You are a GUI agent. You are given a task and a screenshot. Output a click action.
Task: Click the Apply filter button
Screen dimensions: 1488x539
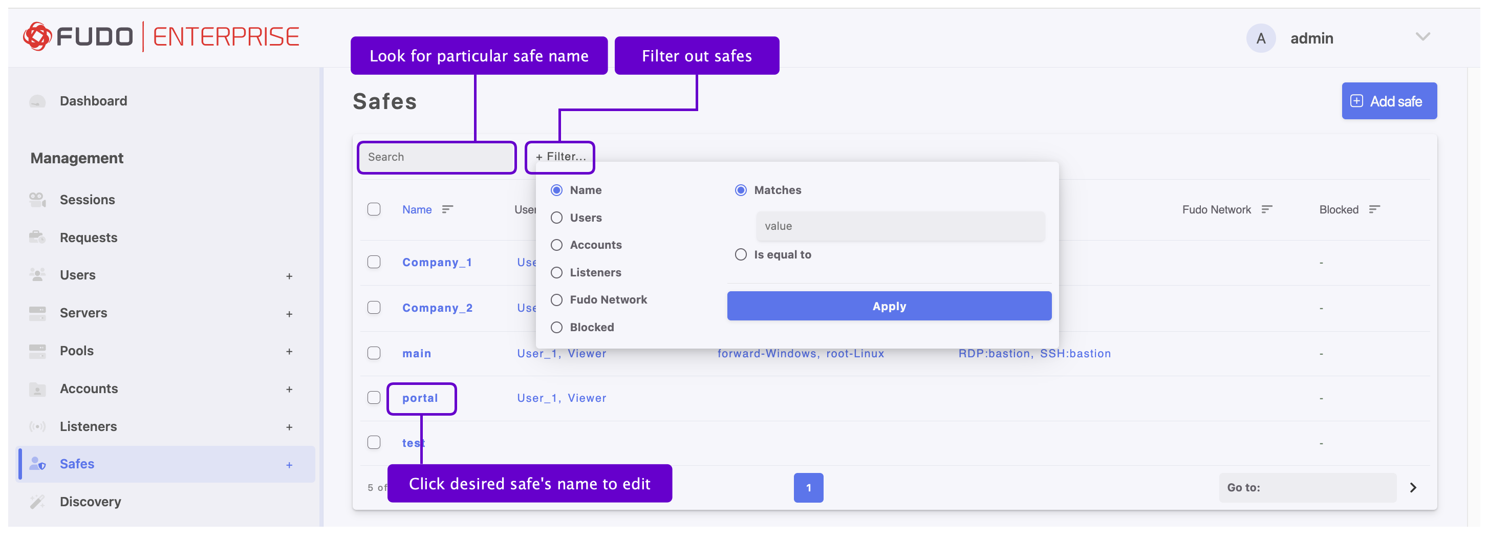pos(889,306)
